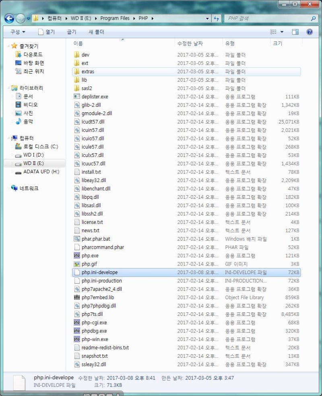This screenshot has width=322, height=396.
Task: Click the Forward navigation arrow button
Action: point(21,19)
